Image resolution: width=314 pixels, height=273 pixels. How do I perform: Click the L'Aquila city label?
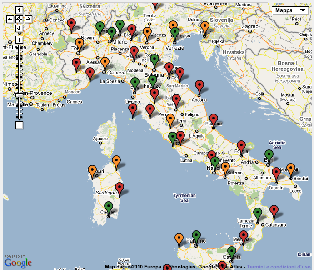pos(197,136)
